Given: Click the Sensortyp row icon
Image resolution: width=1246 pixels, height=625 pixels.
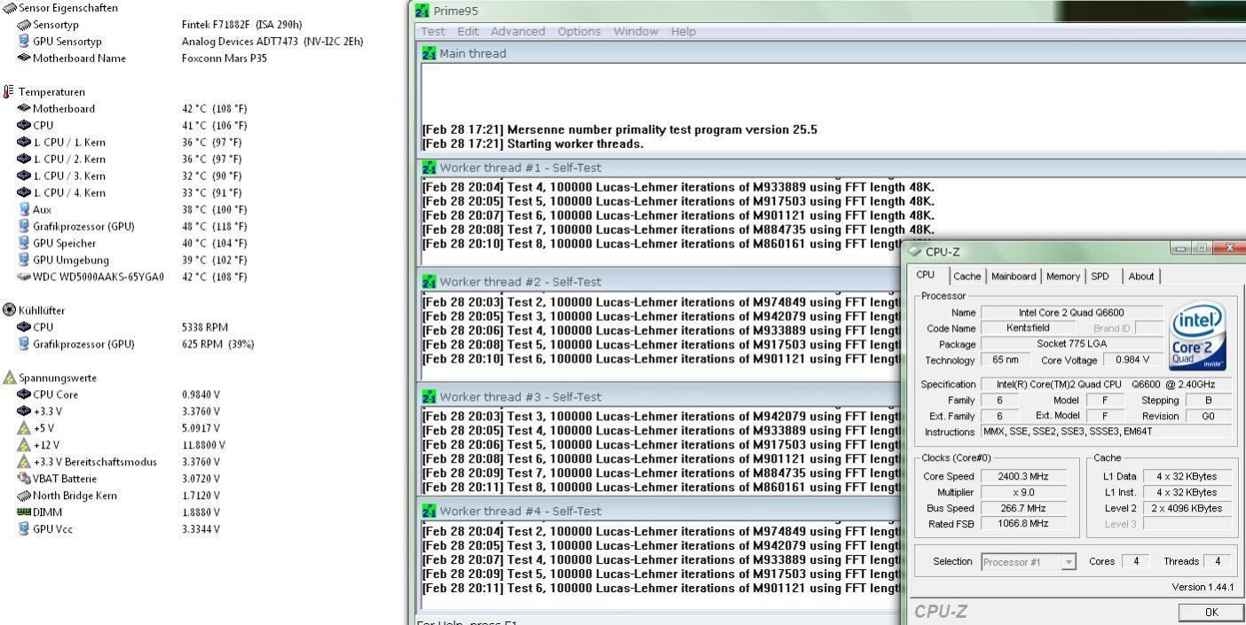Looking at the screenshot, I should [x=24, y=24].
